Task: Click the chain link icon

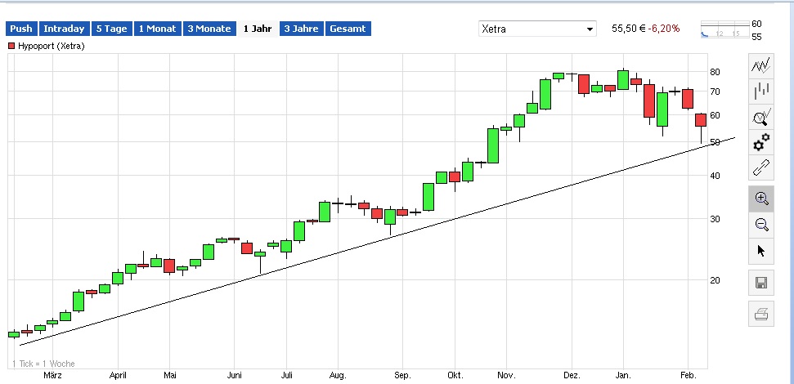Action: coord(761,168)
